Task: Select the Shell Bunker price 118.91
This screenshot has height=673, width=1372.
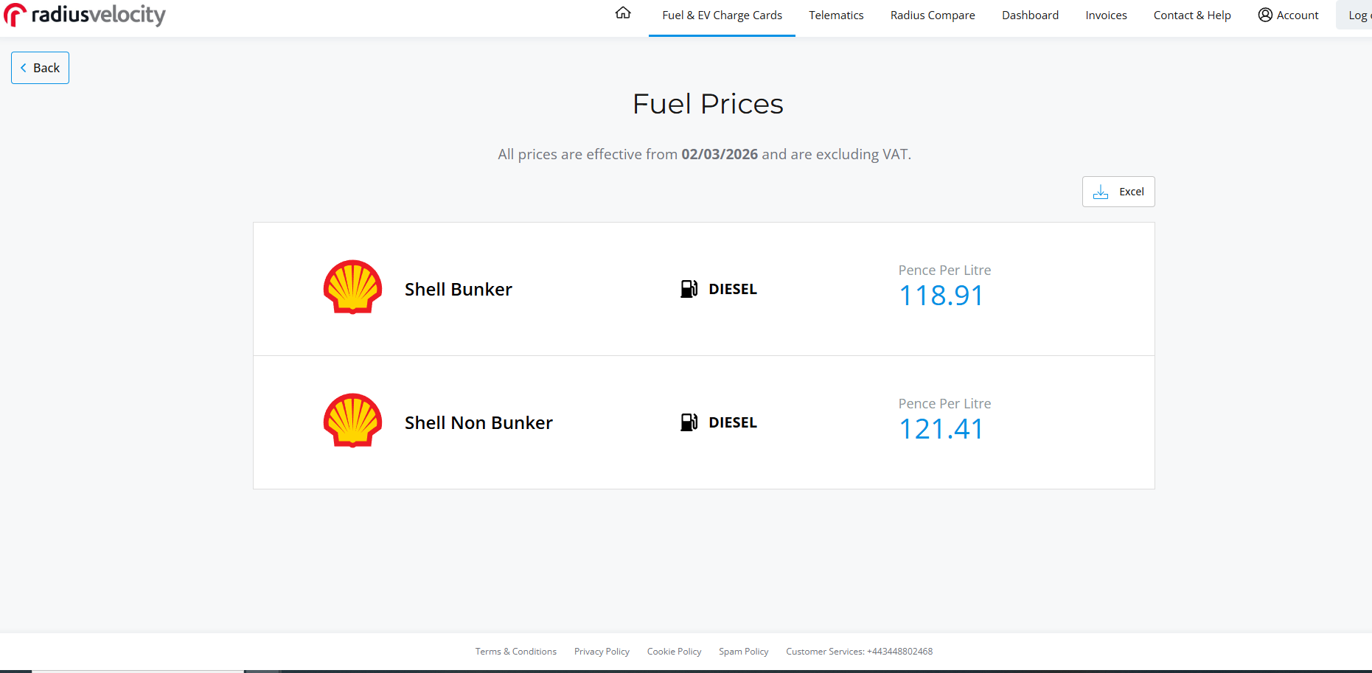Action: [941, 296]
